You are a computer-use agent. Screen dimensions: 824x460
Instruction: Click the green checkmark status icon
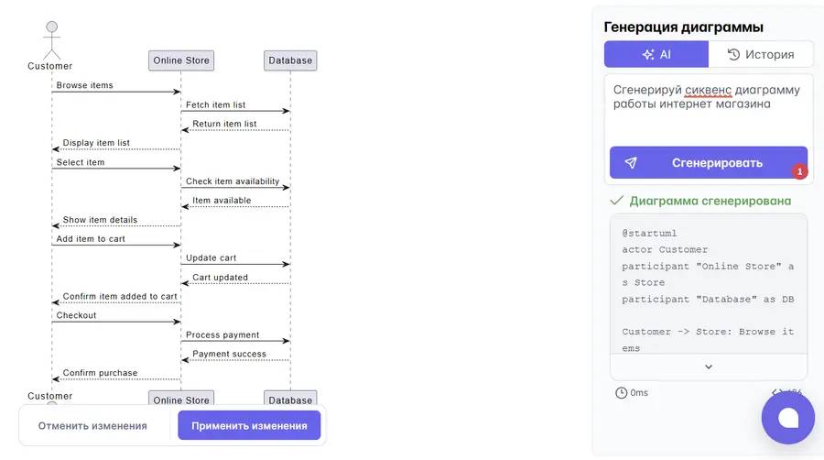coord(616,201)
